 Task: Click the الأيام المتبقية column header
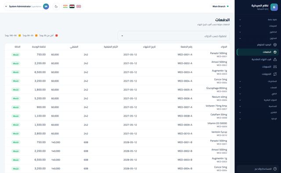[x=111, y=47]
